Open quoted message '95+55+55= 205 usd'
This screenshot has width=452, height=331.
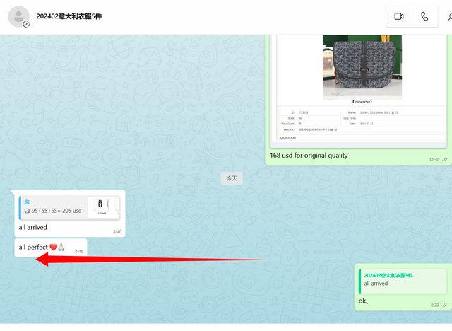pos(69,208)
